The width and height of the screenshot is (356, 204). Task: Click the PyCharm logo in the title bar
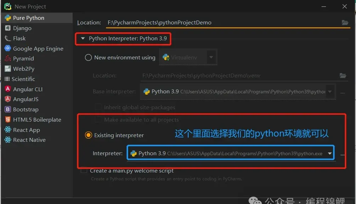8,6
